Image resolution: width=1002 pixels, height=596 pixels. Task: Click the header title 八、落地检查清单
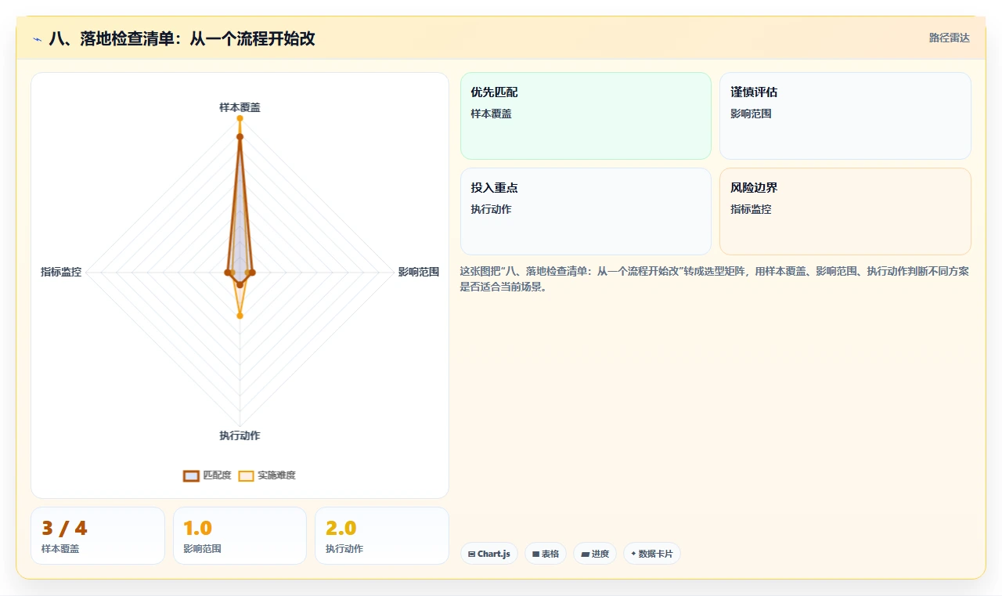(182, 38)
